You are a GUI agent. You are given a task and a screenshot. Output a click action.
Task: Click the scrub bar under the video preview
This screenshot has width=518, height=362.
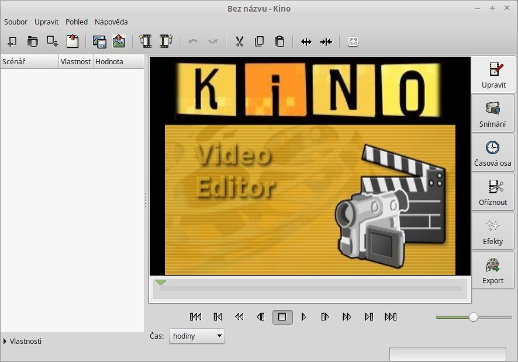[310, 289]
